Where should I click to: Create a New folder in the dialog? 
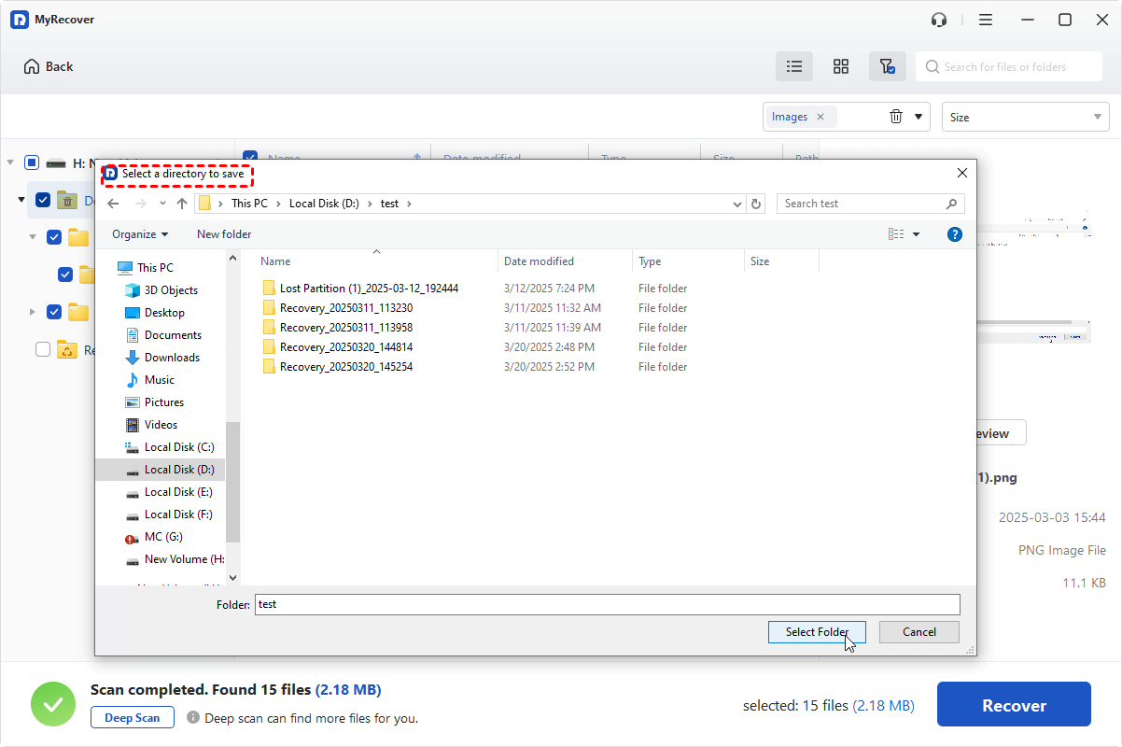(x=224, y=234)
